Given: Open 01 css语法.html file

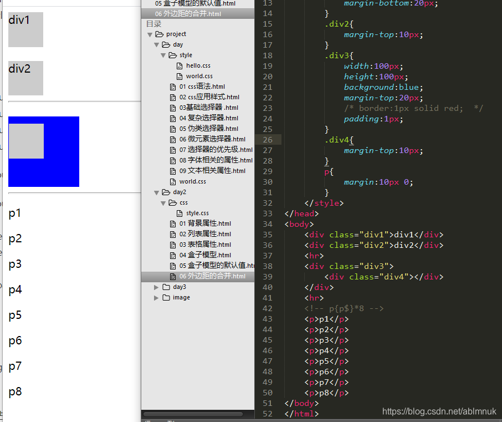Looking at the screenshot, I should coord(202,87).
